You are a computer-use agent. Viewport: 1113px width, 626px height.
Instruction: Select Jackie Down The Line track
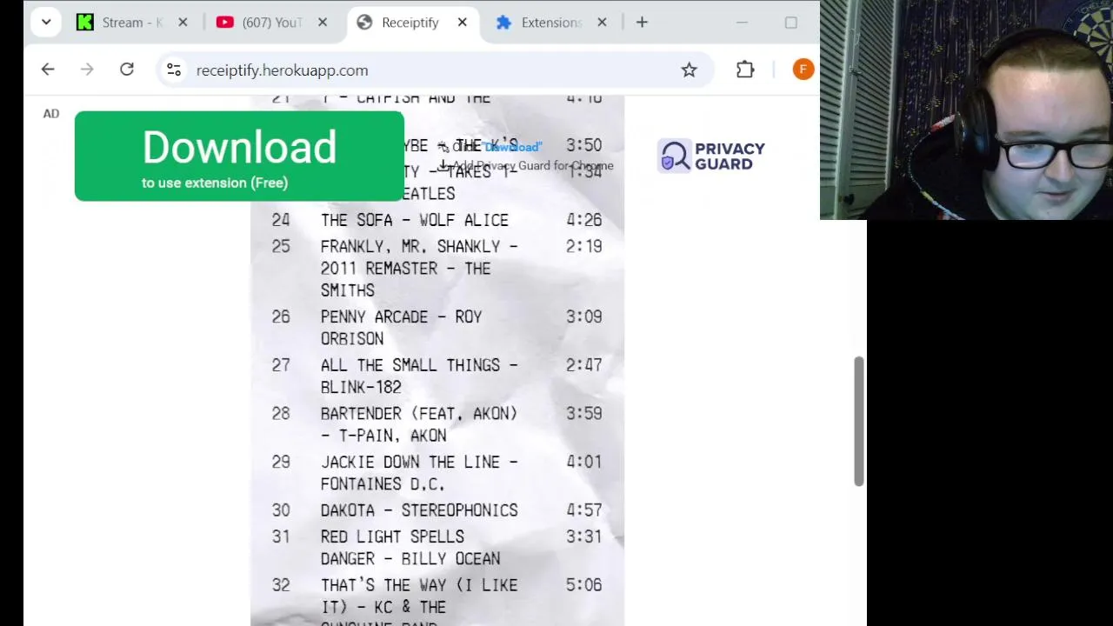[x=419, y=473]
